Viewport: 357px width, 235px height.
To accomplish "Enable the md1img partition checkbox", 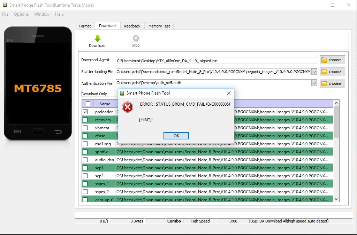I will (x=85, y=144).
